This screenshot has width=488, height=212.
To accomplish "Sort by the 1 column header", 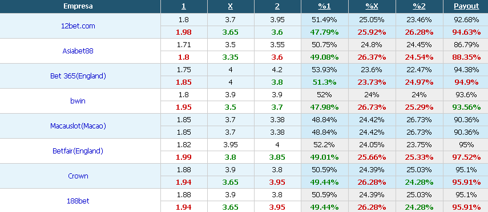I will [x=184, y=6].
